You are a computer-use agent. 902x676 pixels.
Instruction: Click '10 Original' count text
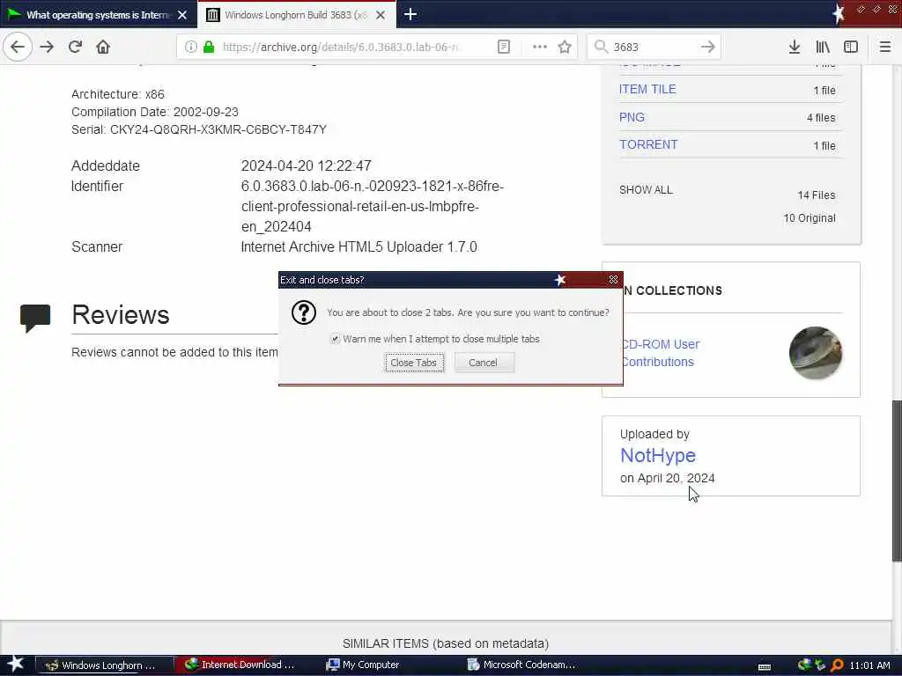809,218
